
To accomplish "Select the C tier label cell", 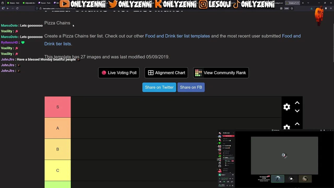I will 58,171.
